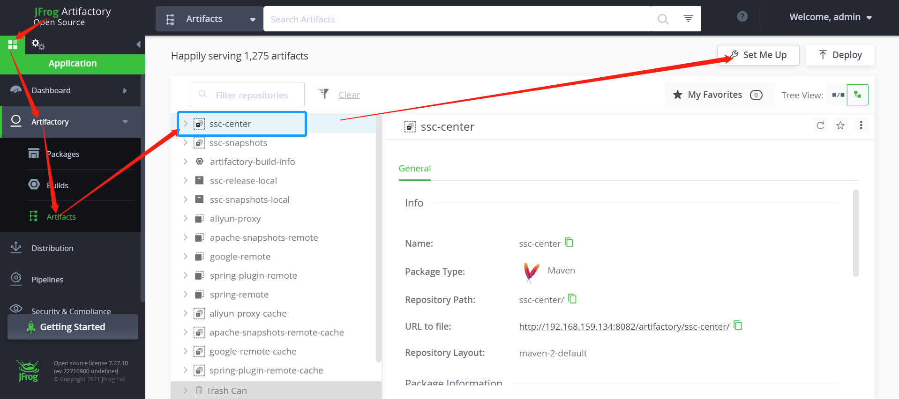Click the Distribution download icon
The height and width of the screenshot is (399, 899).
[x=16, y=247]
